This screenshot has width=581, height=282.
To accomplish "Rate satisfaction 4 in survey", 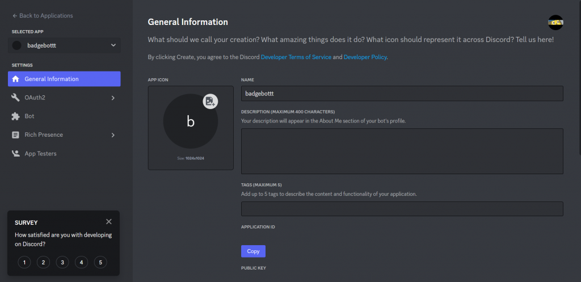I will 81,263.
